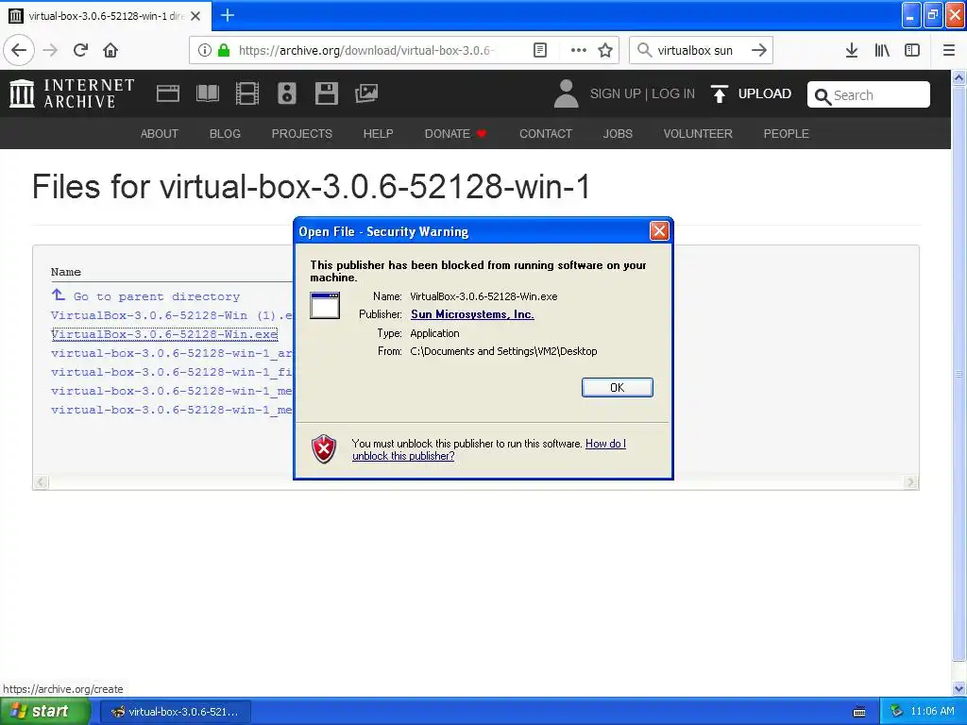This screenshot has width=967, height=725.
Task: Go back using the browser back arrow
Action: [19, 50]
